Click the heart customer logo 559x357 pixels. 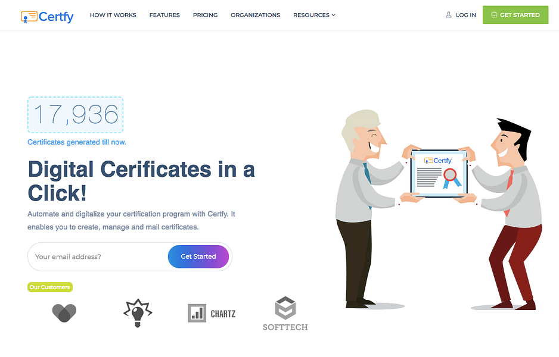(64, 313)
